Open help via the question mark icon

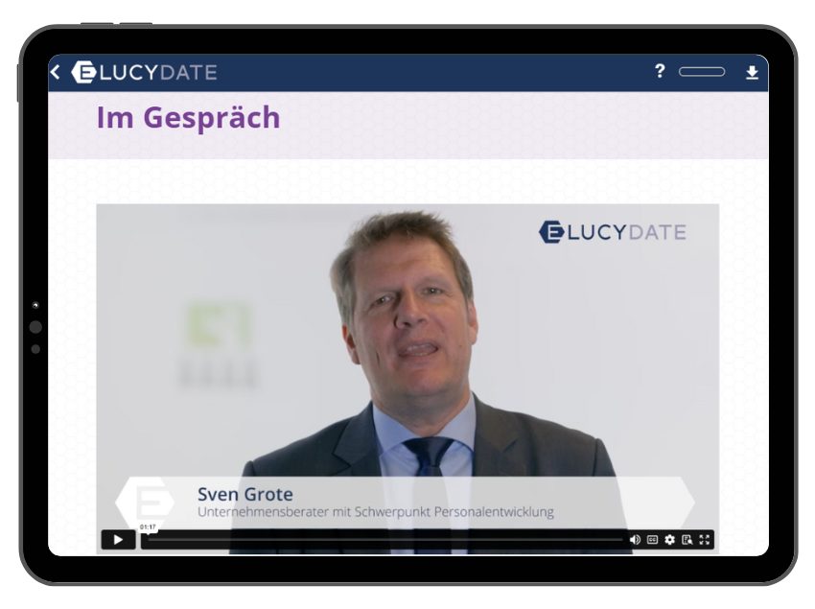pos(660,71)
